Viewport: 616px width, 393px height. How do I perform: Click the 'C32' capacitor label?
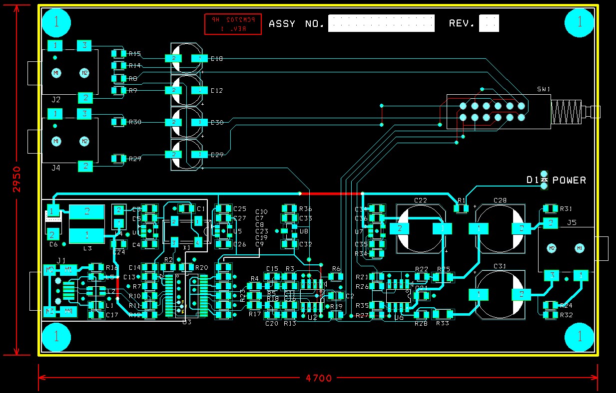coord(305,244)
